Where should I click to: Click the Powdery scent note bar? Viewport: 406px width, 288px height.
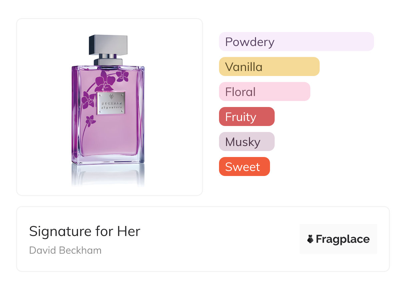(296, 42)
